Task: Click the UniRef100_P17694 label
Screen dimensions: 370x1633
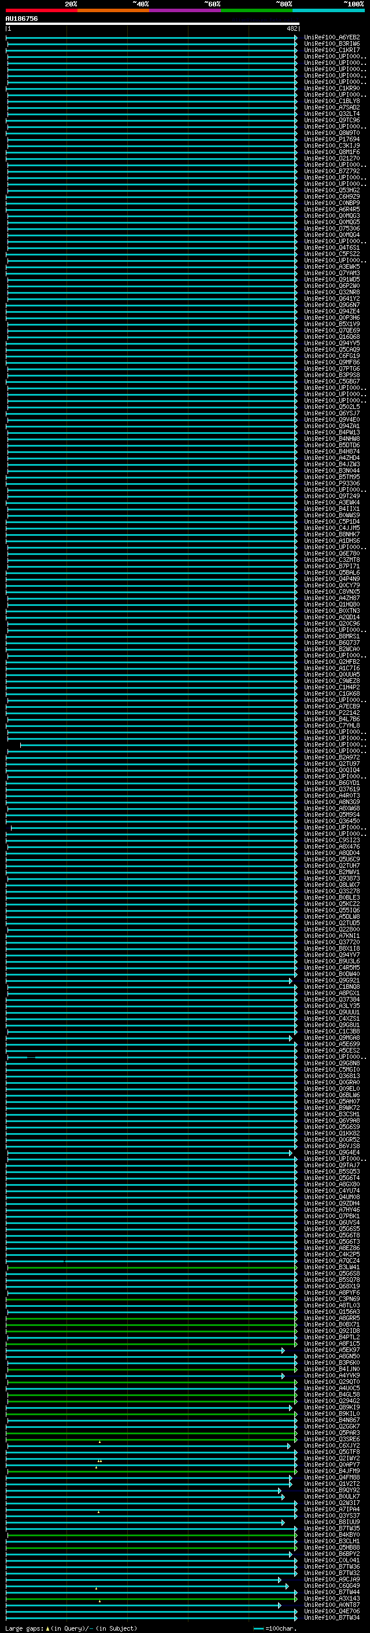Action: tap(332, 140)
